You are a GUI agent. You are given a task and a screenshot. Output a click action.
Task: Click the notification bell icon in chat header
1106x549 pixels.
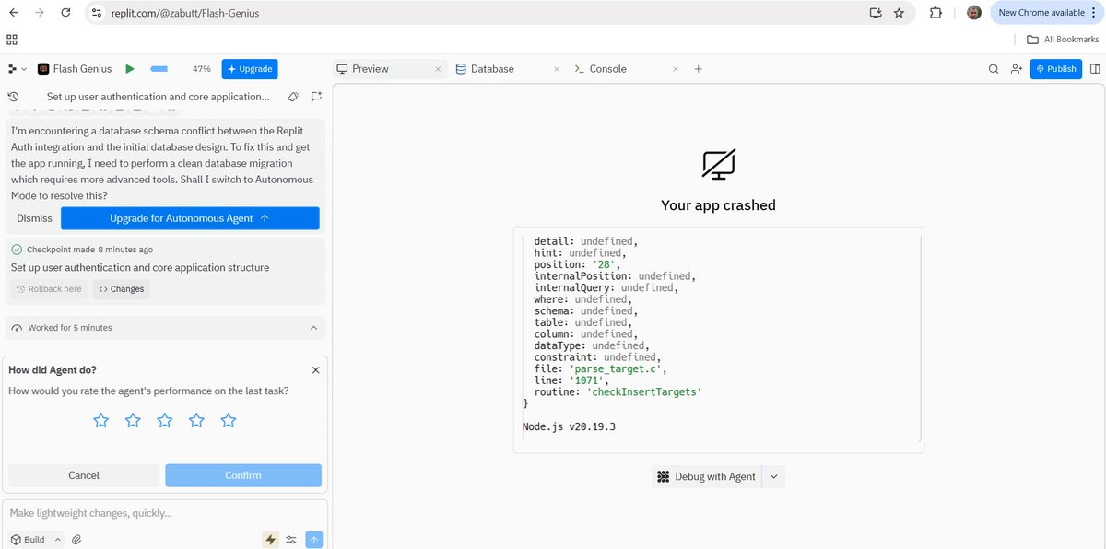point(293,96)
